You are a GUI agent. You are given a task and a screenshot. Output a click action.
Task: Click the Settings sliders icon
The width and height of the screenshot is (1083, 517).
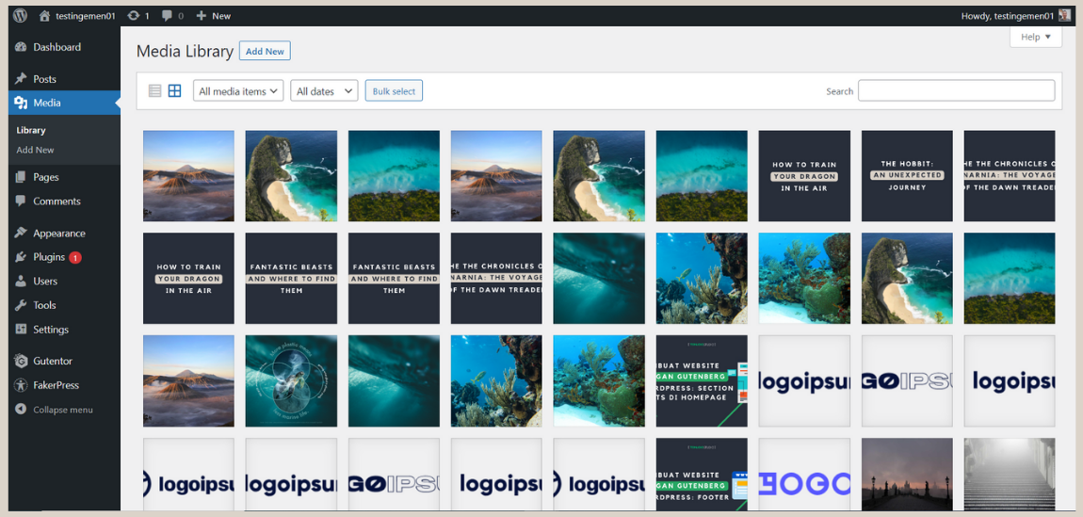[x=21, y=330]
